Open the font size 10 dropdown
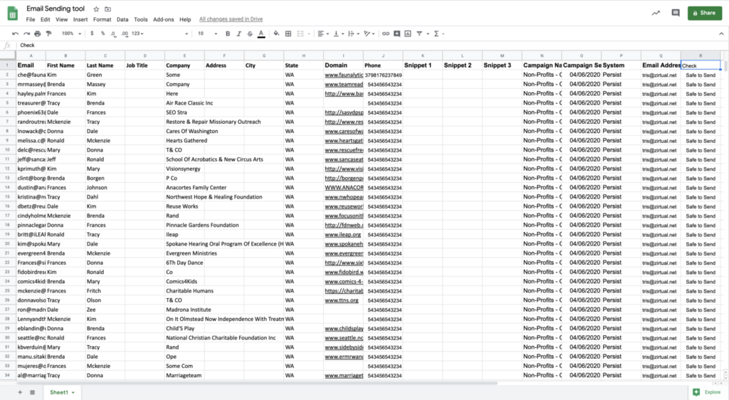 pyautogui.click(x=207, y=33)
